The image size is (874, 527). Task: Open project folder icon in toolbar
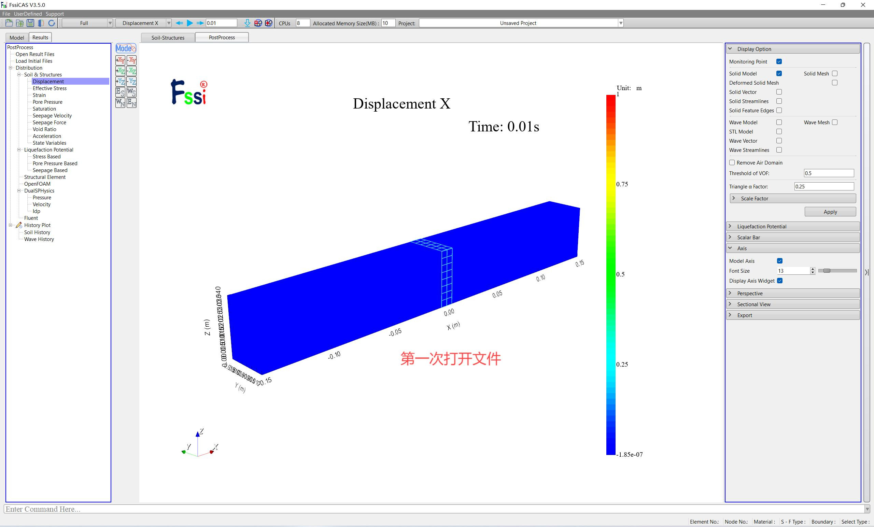point(9,23)
